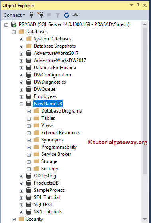151x223 pixels.
Task: Click the DatabaseForHospira database icon
Action: click(x=29, y=68)
